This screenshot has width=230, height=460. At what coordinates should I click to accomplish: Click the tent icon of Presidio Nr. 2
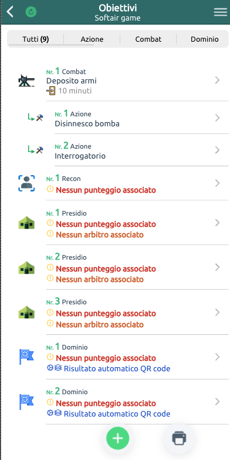pyautogui.click(x=26, y=267)
